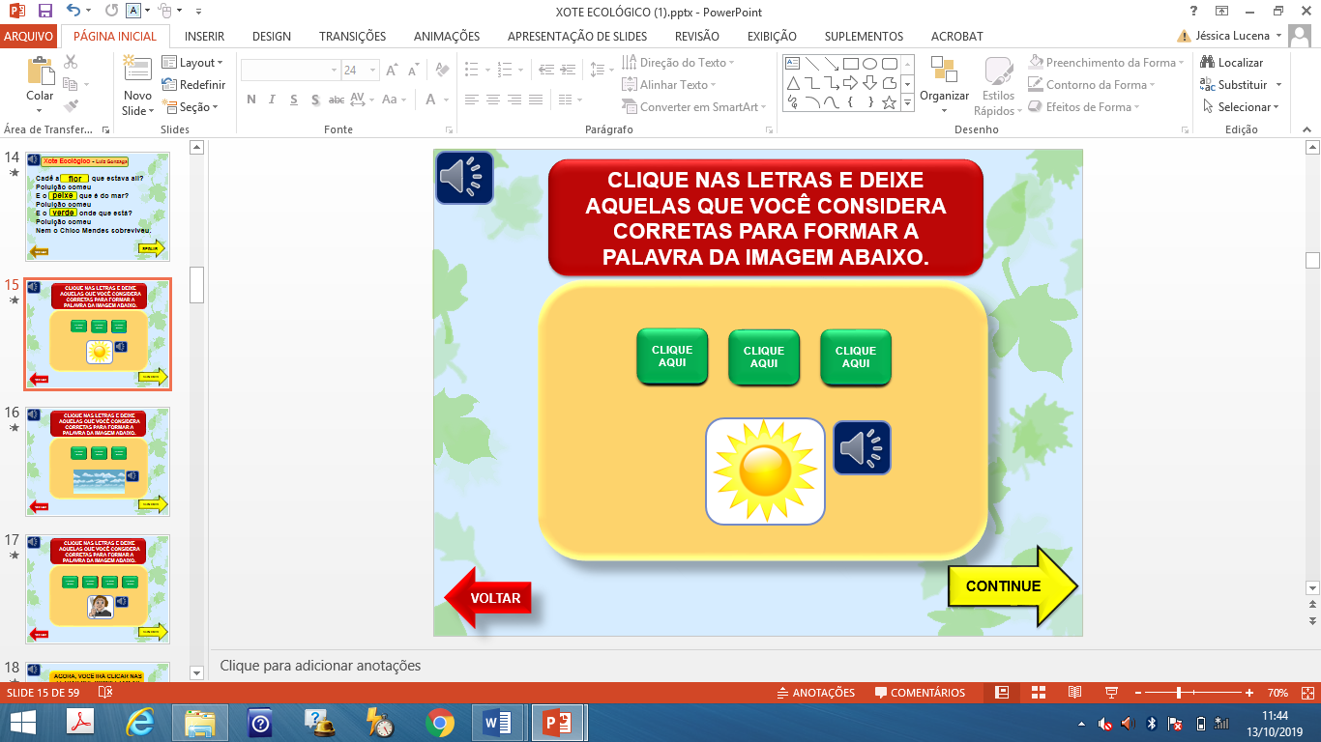
Task: Toggle the Comentários pane
Action: coord(920,693)
